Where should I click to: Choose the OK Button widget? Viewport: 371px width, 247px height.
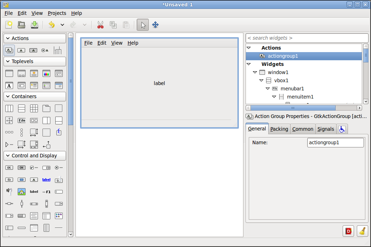[9, 168]
